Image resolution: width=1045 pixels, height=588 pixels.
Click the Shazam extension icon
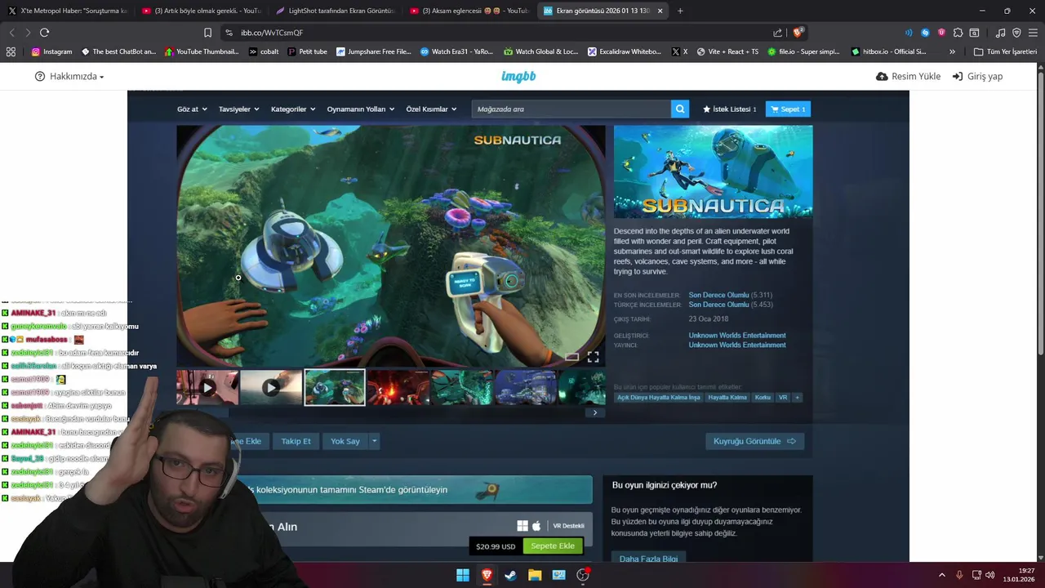click(925, 33)
